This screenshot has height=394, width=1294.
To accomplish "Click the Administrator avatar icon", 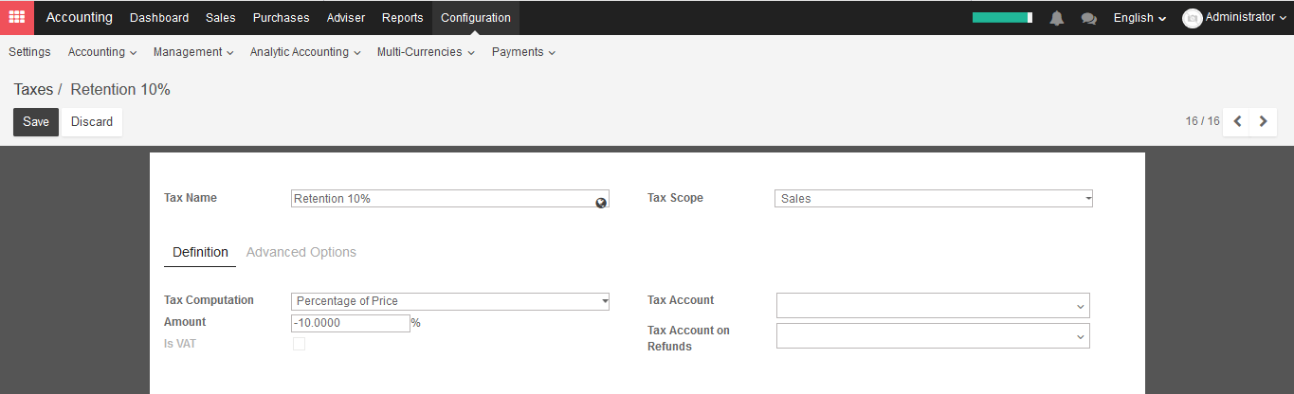I will [x=1193, y=18].
